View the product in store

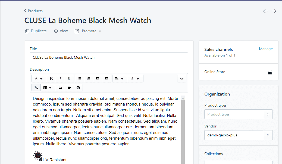coord(61,31)
